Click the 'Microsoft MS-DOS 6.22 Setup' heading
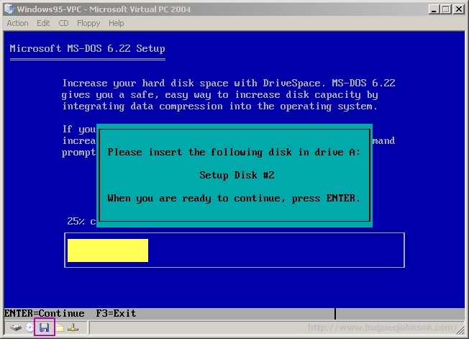Screen dimensions: 469x339 (87, 48)
